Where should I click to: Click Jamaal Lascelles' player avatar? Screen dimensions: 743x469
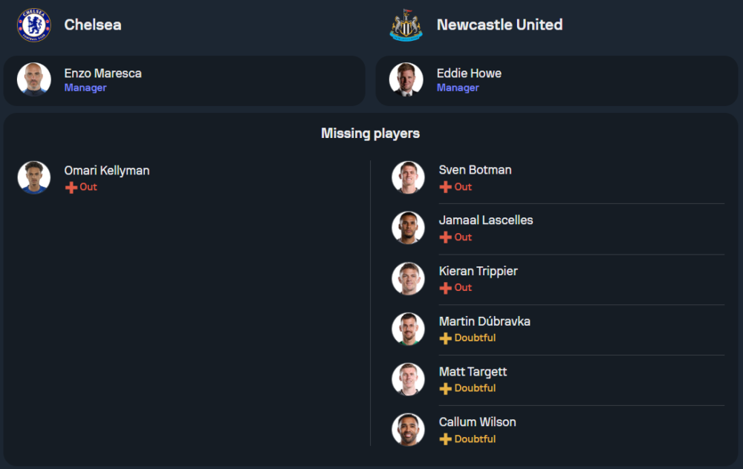tap(408, 228)
